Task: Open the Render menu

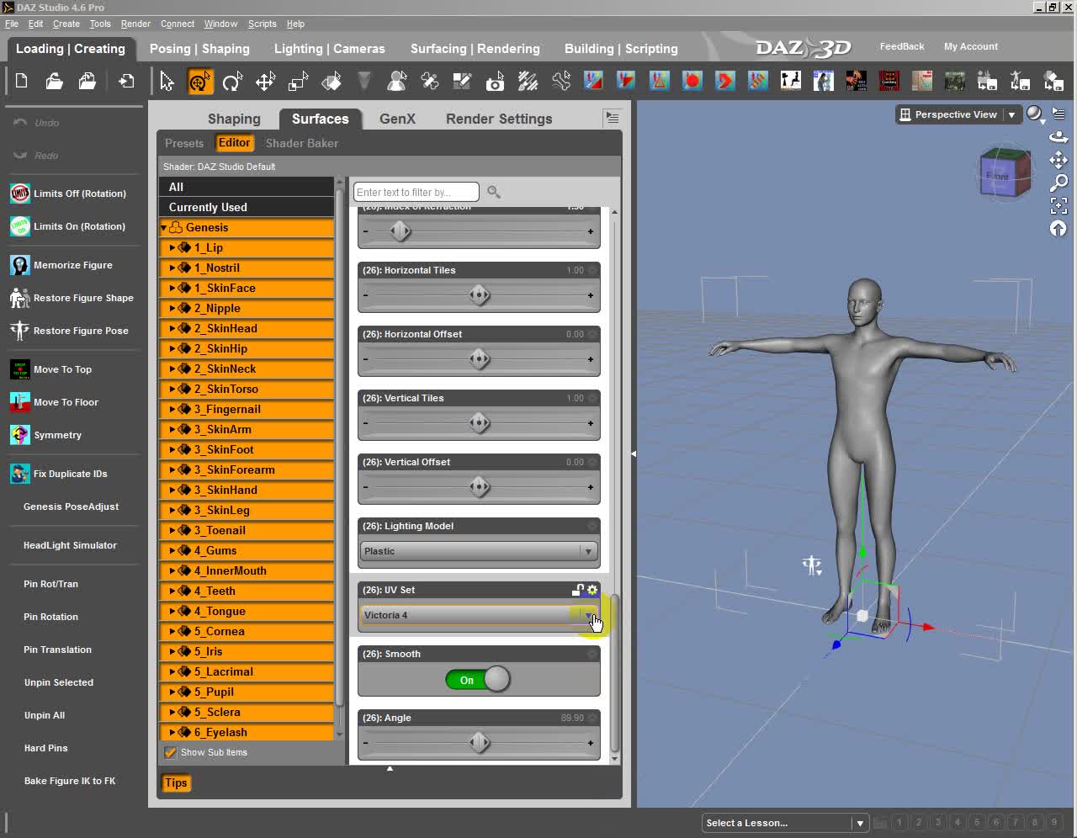Action: coord(135,24)
